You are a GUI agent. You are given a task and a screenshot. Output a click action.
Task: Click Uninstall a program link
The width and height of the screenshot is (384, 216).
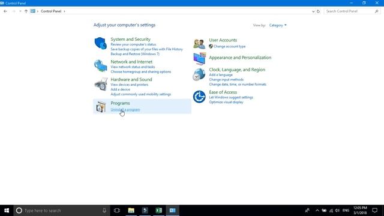(125, 109)
